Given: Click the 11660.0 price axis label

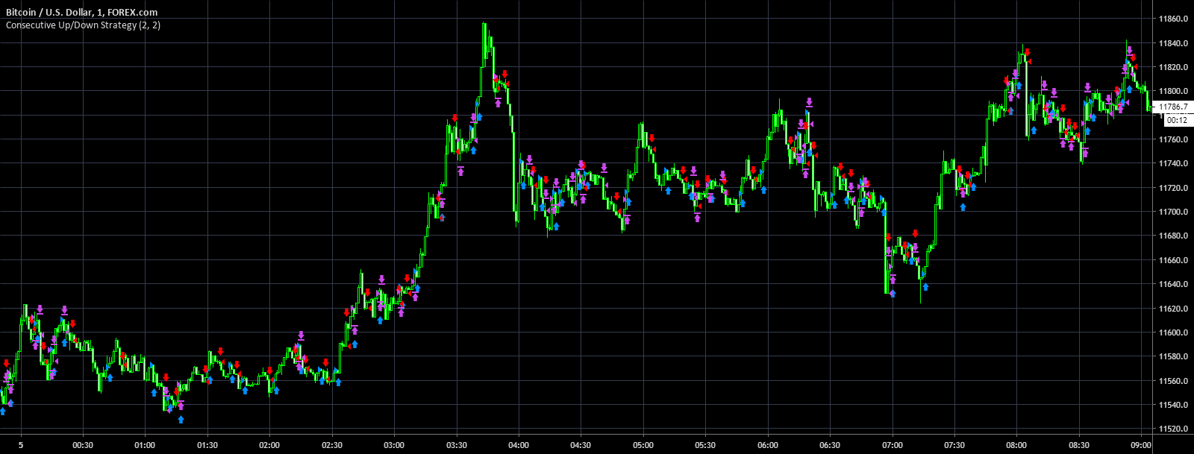Looking at the screenshot, I should click(x=1173, y=260).
